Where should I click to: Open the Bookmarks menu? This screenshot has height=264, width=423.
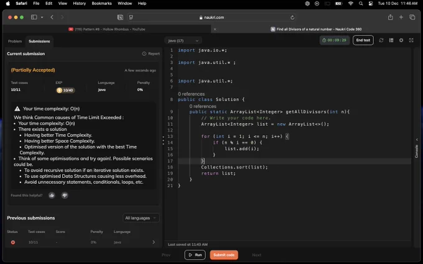(x=101, y=4)
